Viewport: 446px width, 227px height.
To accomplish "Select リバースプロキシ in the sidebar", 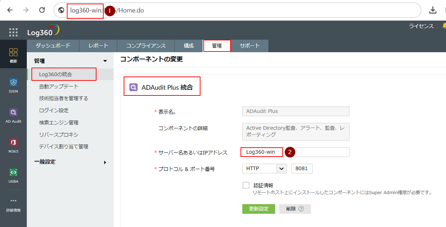I will click(x=59, y=135).
